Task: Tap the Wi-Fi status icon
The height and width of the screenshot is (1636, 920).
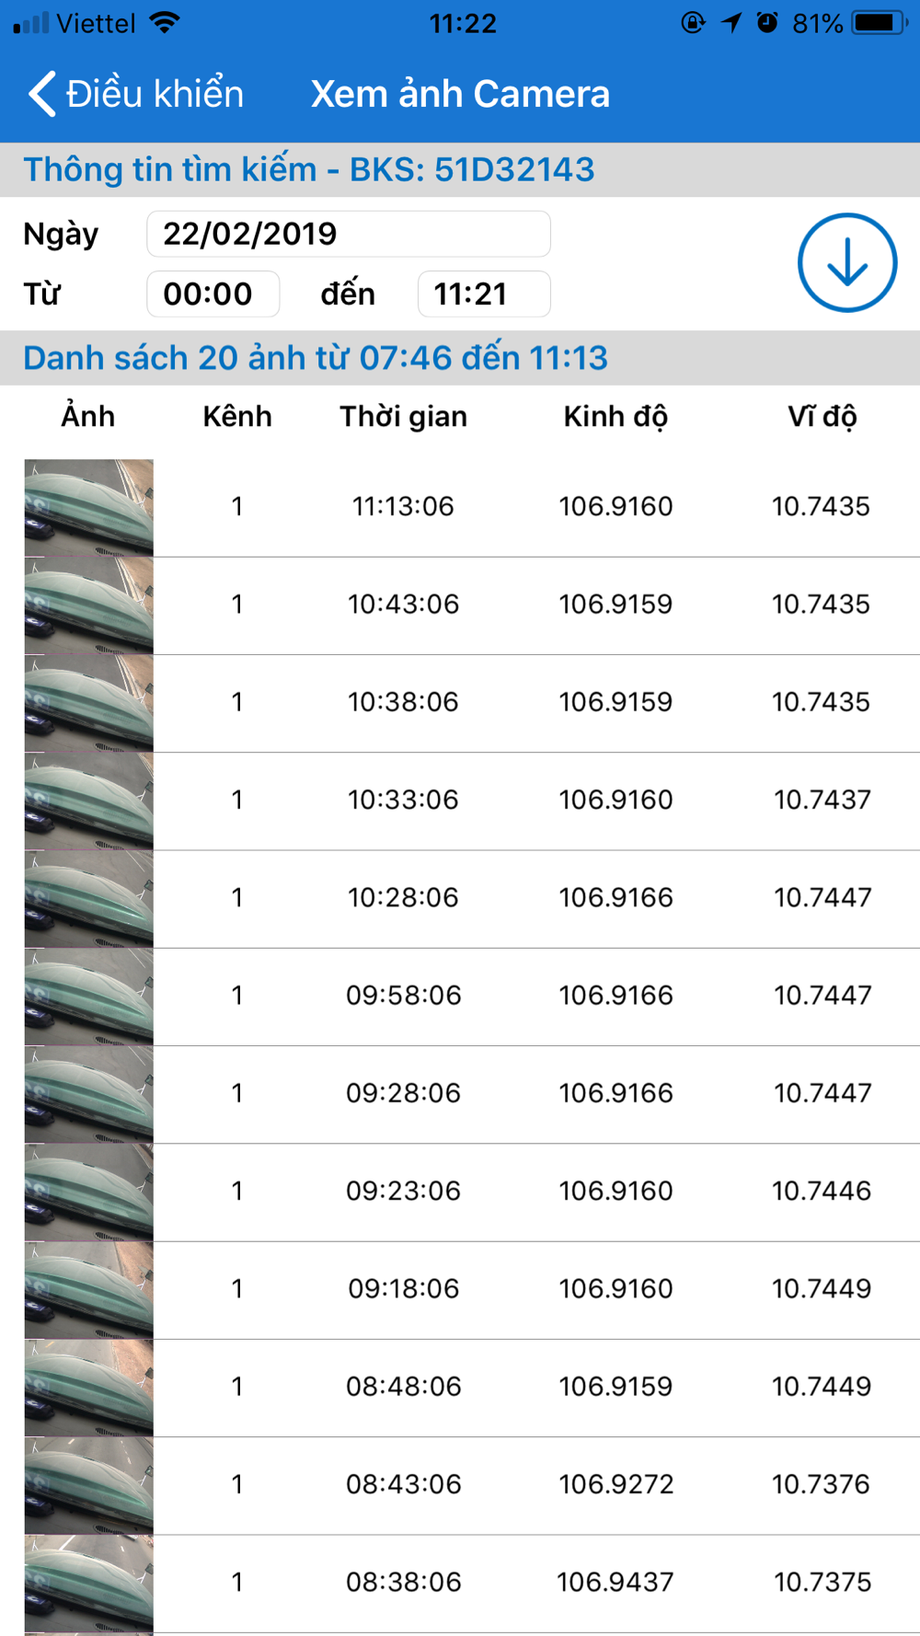Action: [165, 23]
